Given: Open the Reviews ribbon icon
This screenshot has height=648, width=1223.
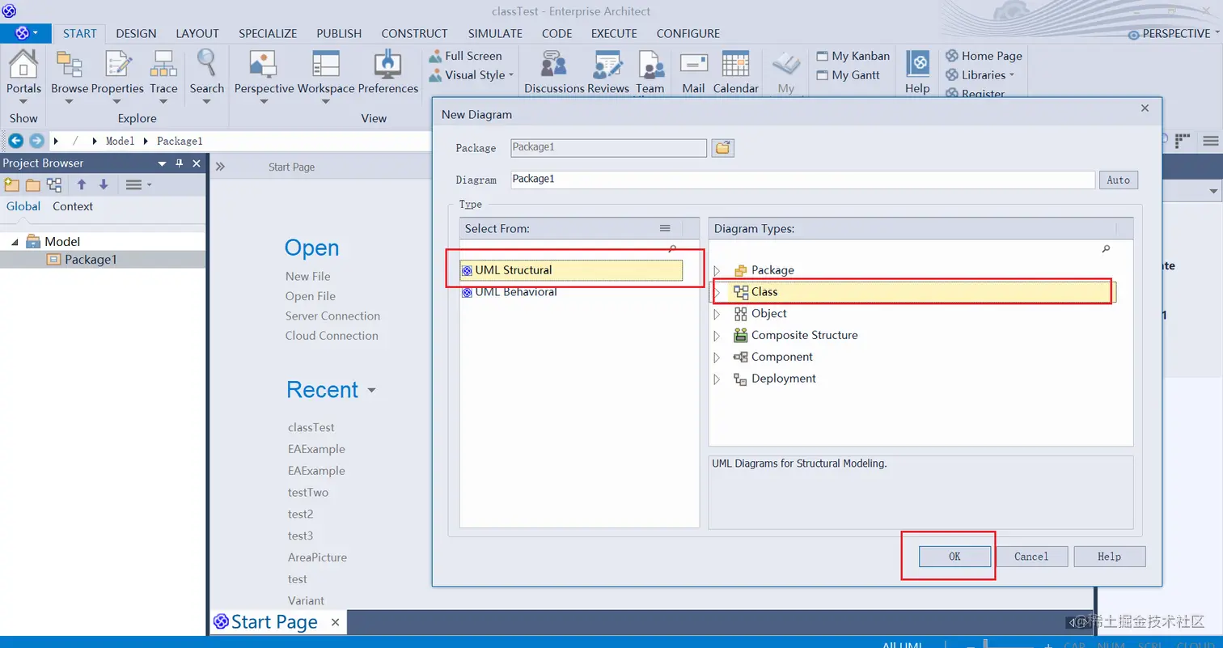Looking at the screenshot, I should pyautogui.click(x=607, y=65).
